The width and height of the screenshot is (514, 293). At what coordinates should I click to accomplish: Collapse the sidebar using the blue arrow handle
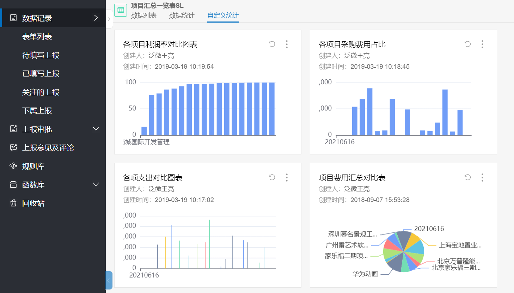(109, 280)
